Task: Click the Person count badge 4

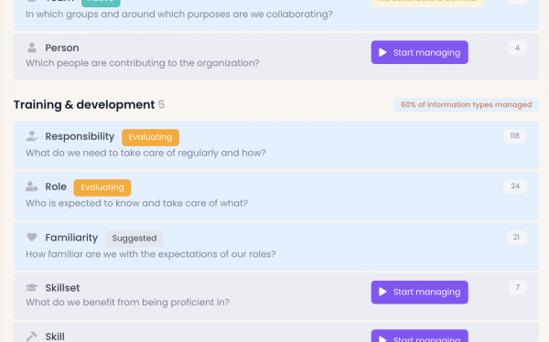Action: coord(517,48)
